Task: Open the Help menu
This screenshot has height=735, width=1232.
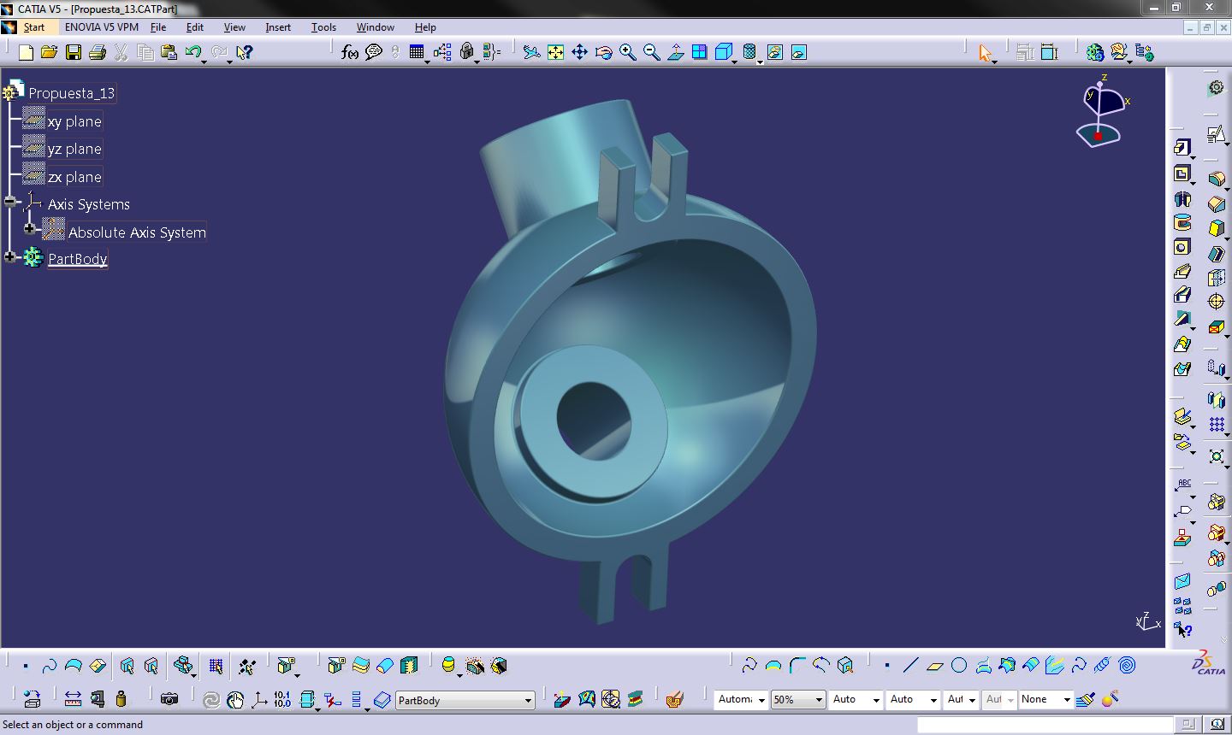Action: click(x=425, y=27)
